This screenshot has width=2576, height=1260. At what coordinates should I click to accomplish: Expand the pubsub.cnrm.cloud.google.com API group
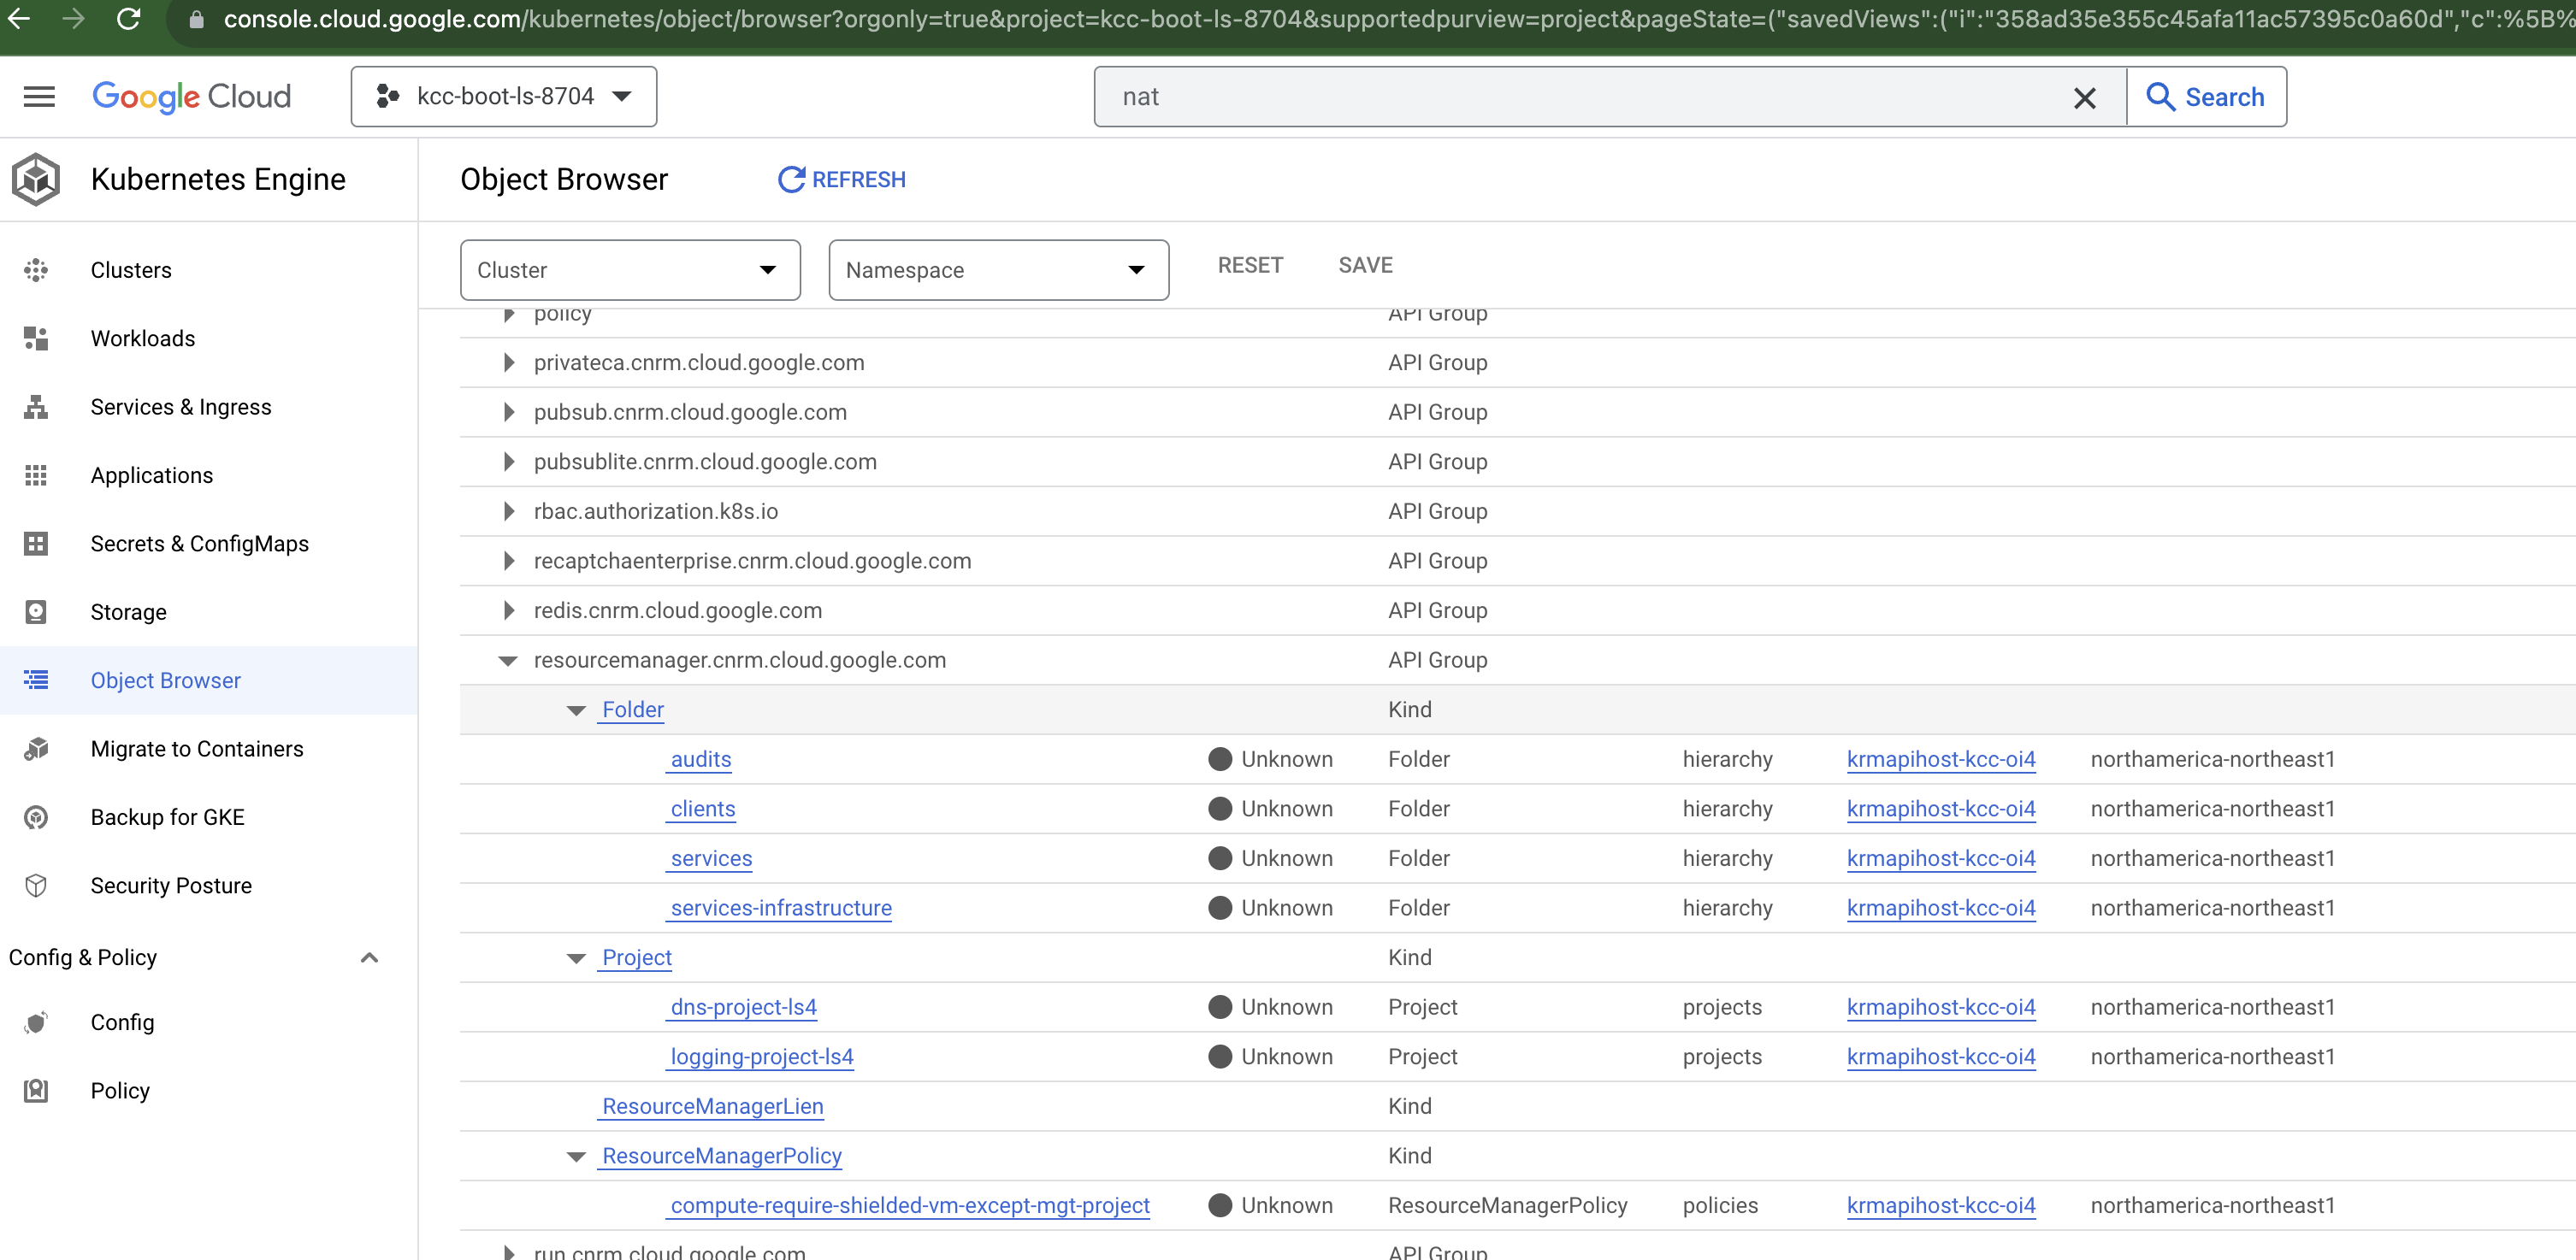[x=508, y=412]
